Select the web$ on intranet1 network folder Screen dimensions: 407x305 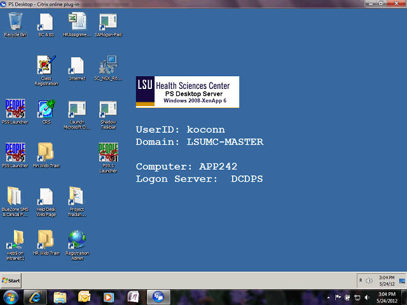click(x=15, y=245)
